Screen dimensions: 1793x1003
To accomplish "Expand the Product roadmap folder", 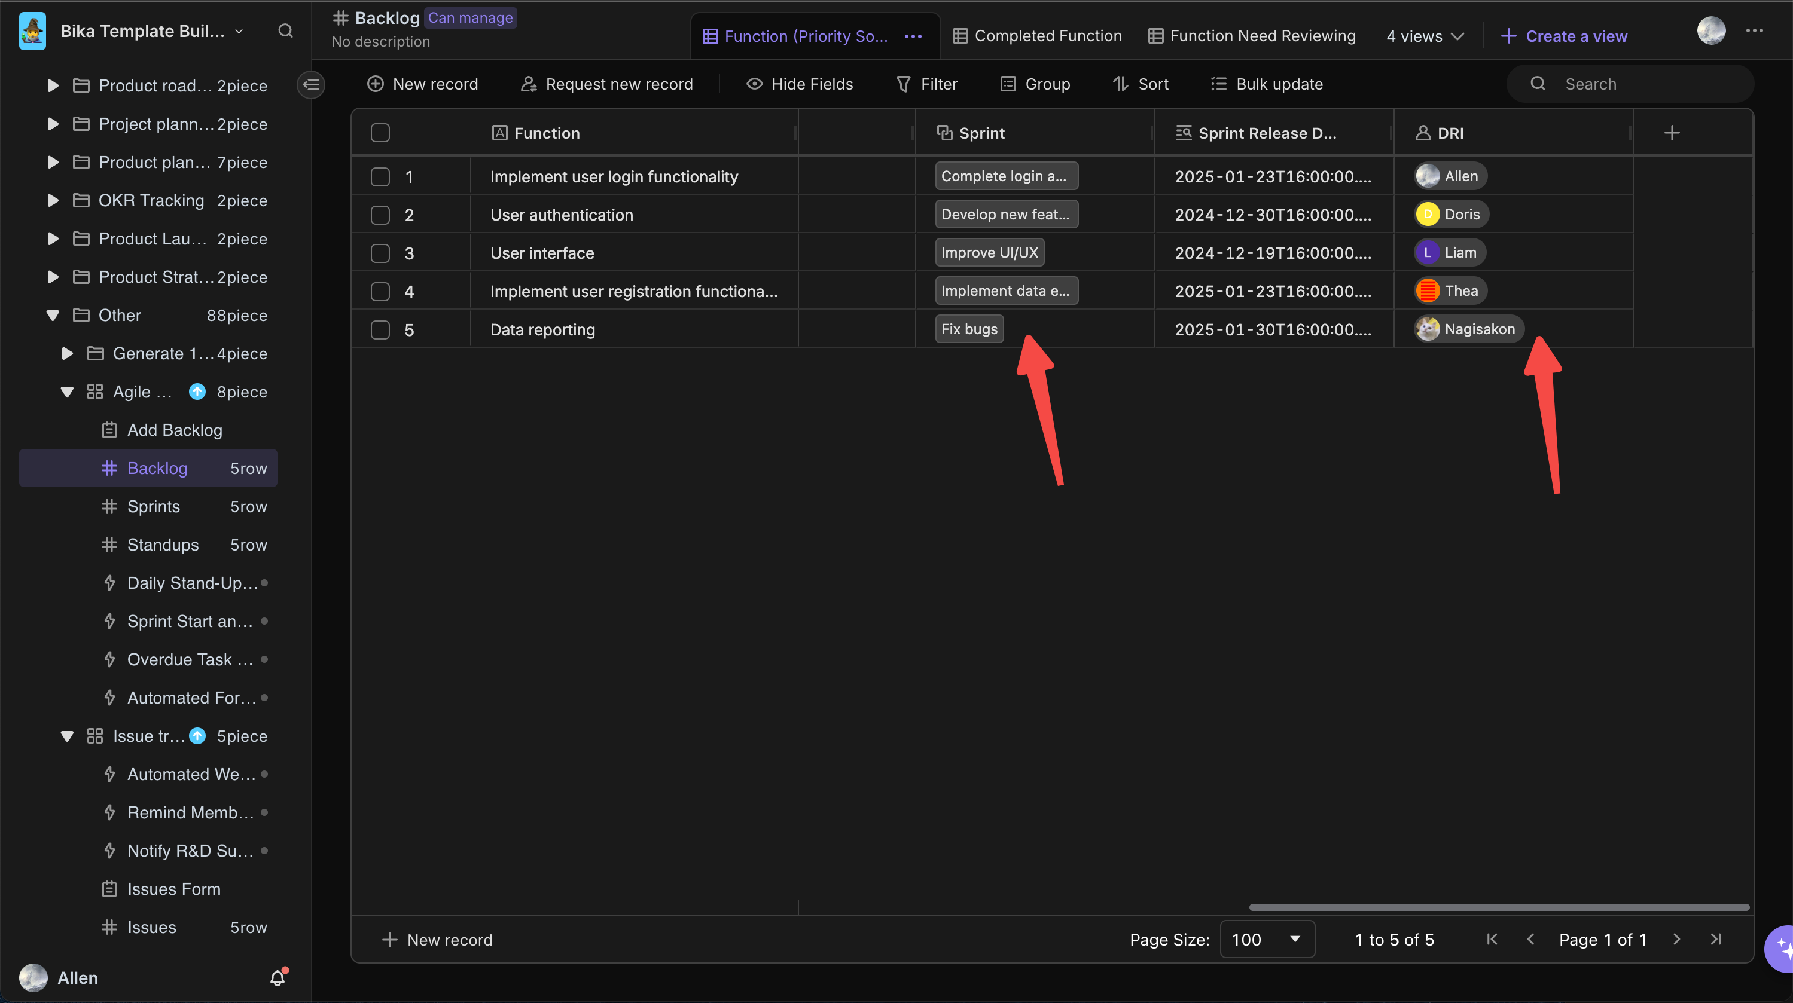I will (52, 85).
